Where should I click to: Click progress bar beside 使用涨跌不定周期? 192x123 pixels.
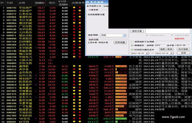click(173, 42)
